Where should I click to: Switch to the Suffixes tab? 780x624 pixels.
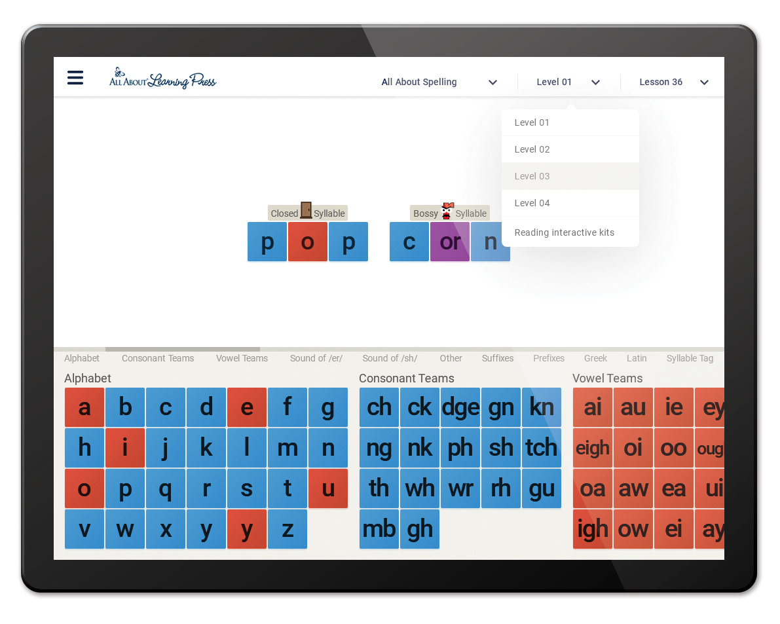[498, 358]
